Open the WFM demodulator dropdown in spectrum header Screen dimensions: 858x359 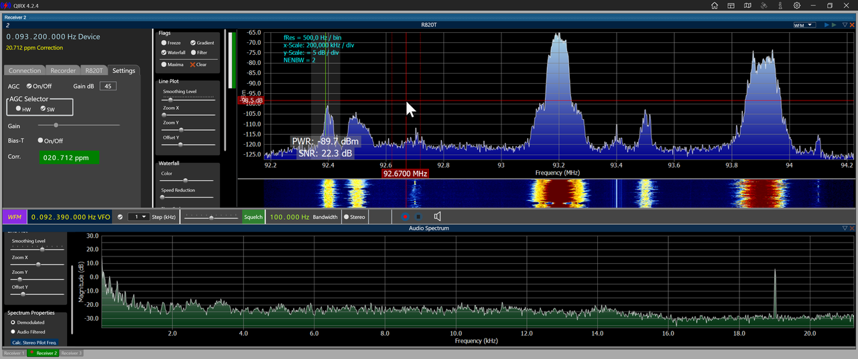pyautogui.click(x=804, y=25)
